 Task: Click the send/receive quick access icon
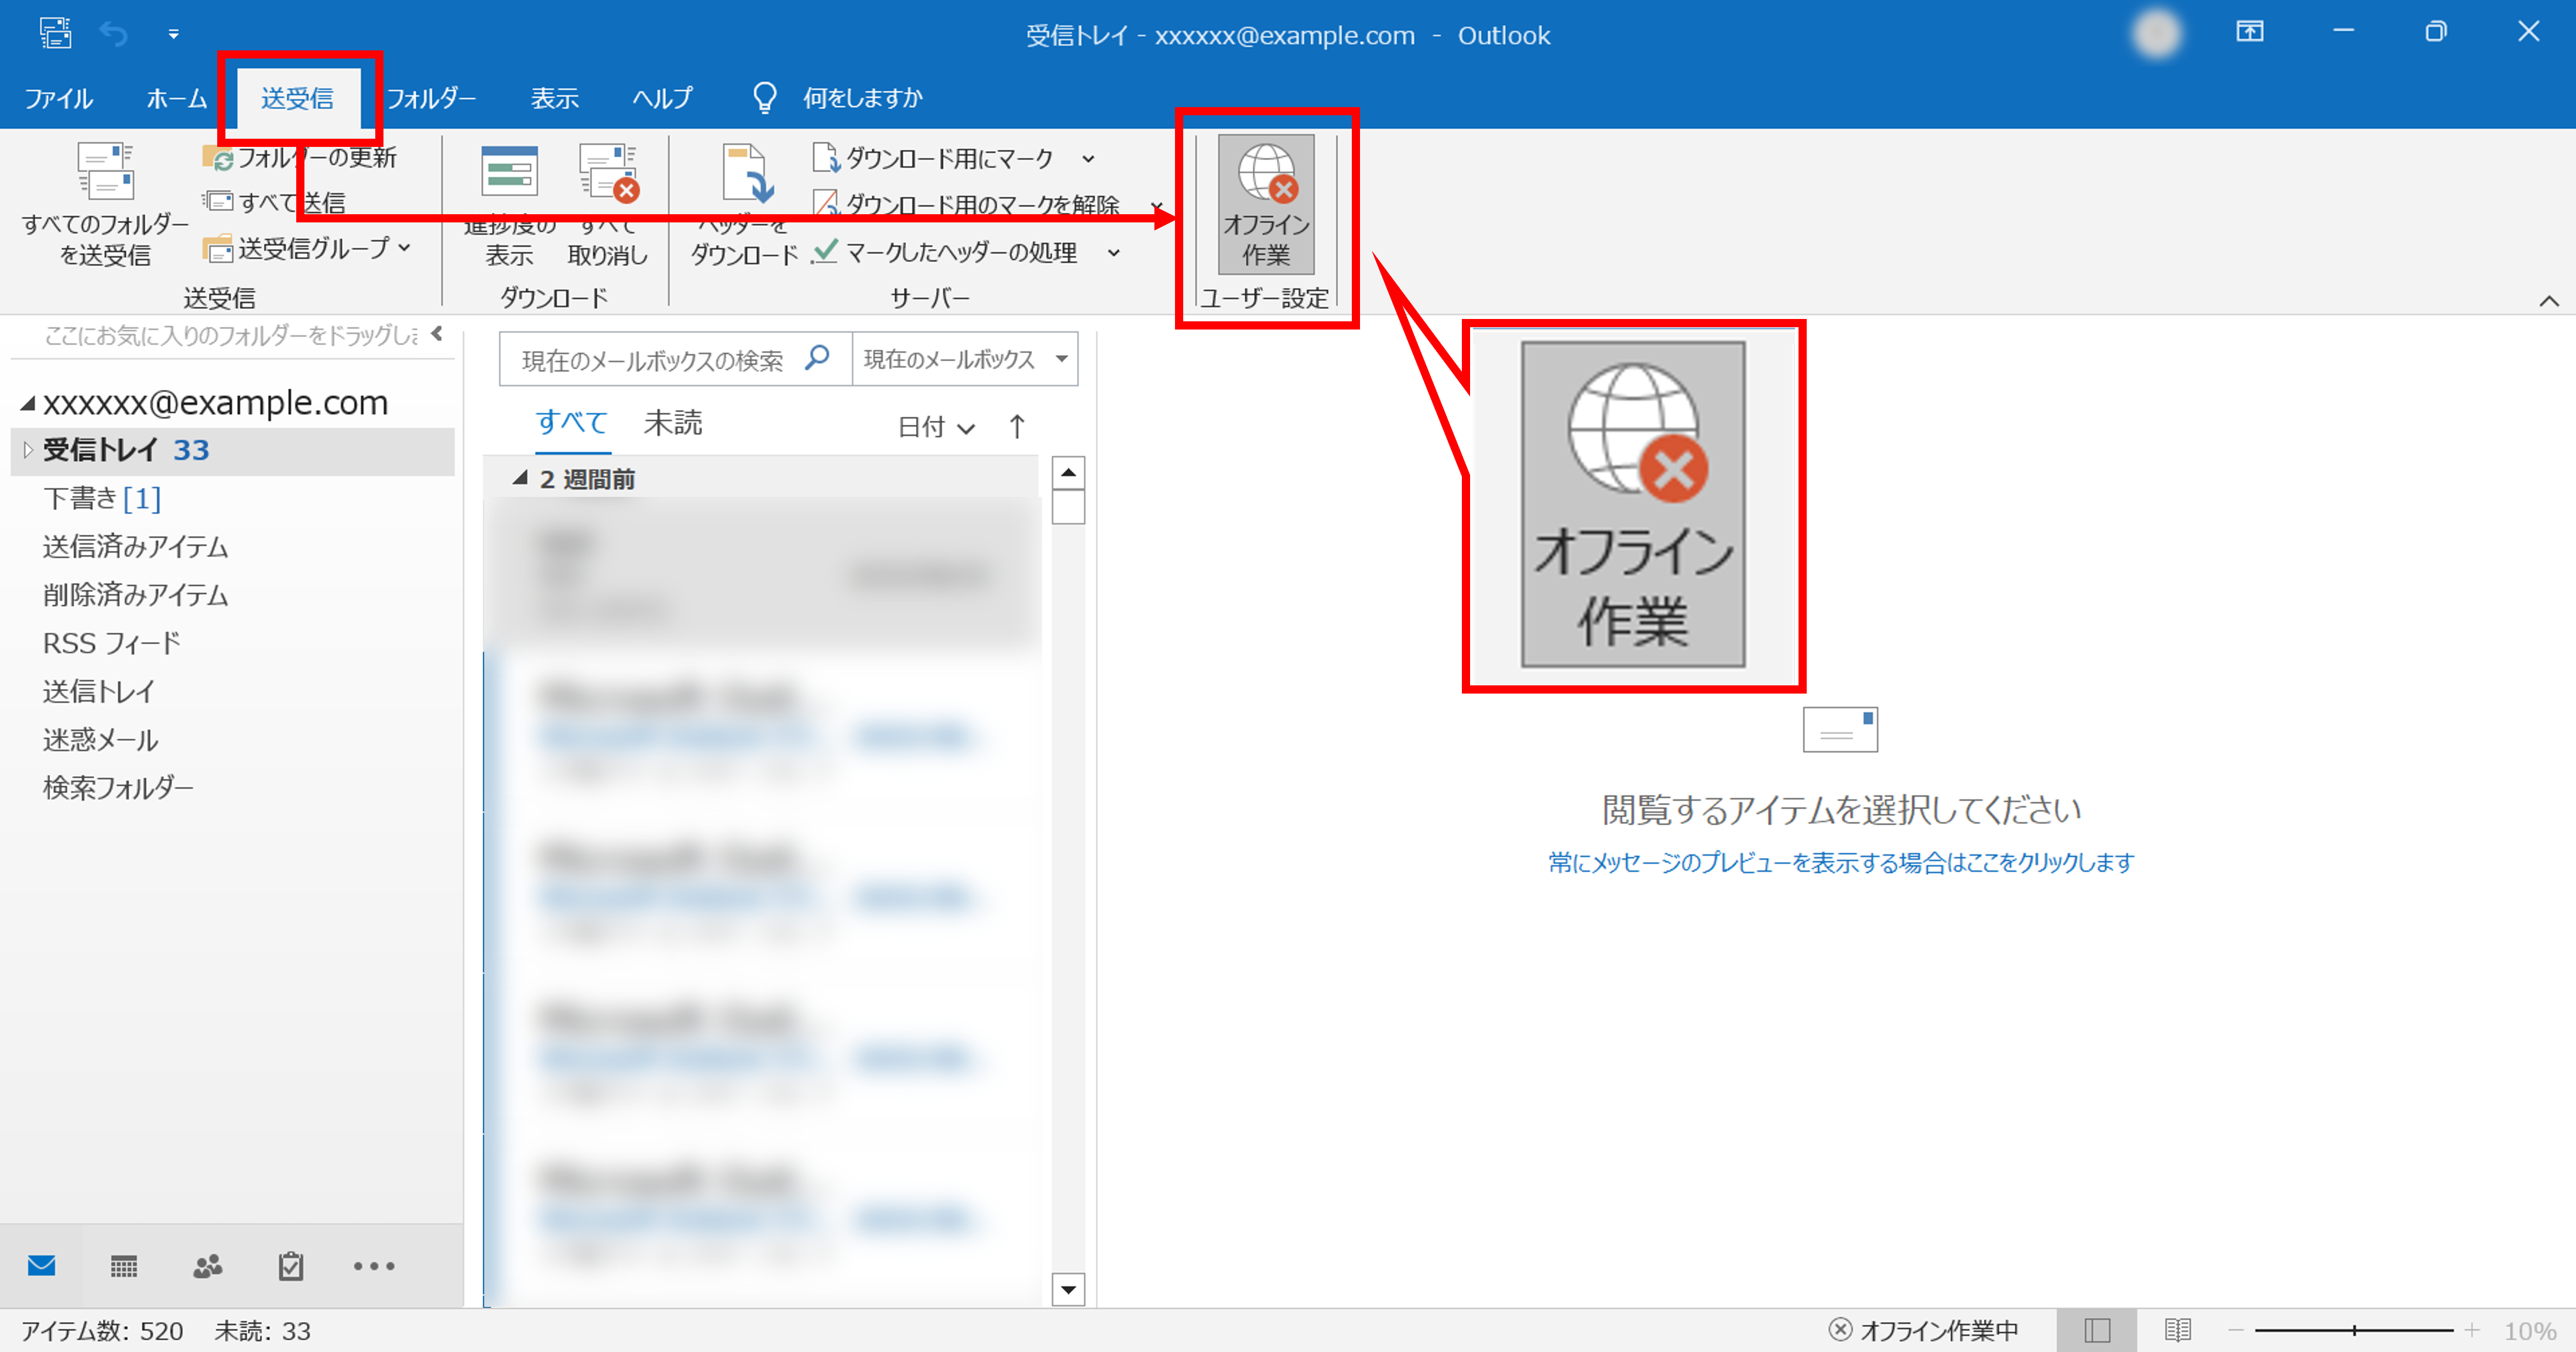[x=55, y=34]
